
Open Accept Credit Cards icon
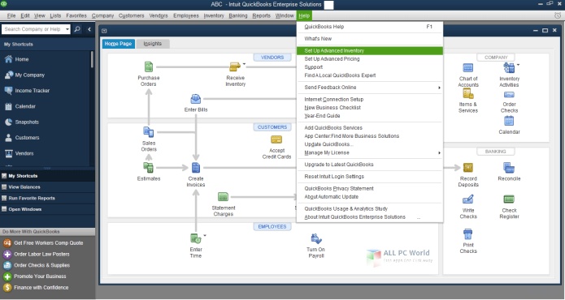[x=276, y=139]
